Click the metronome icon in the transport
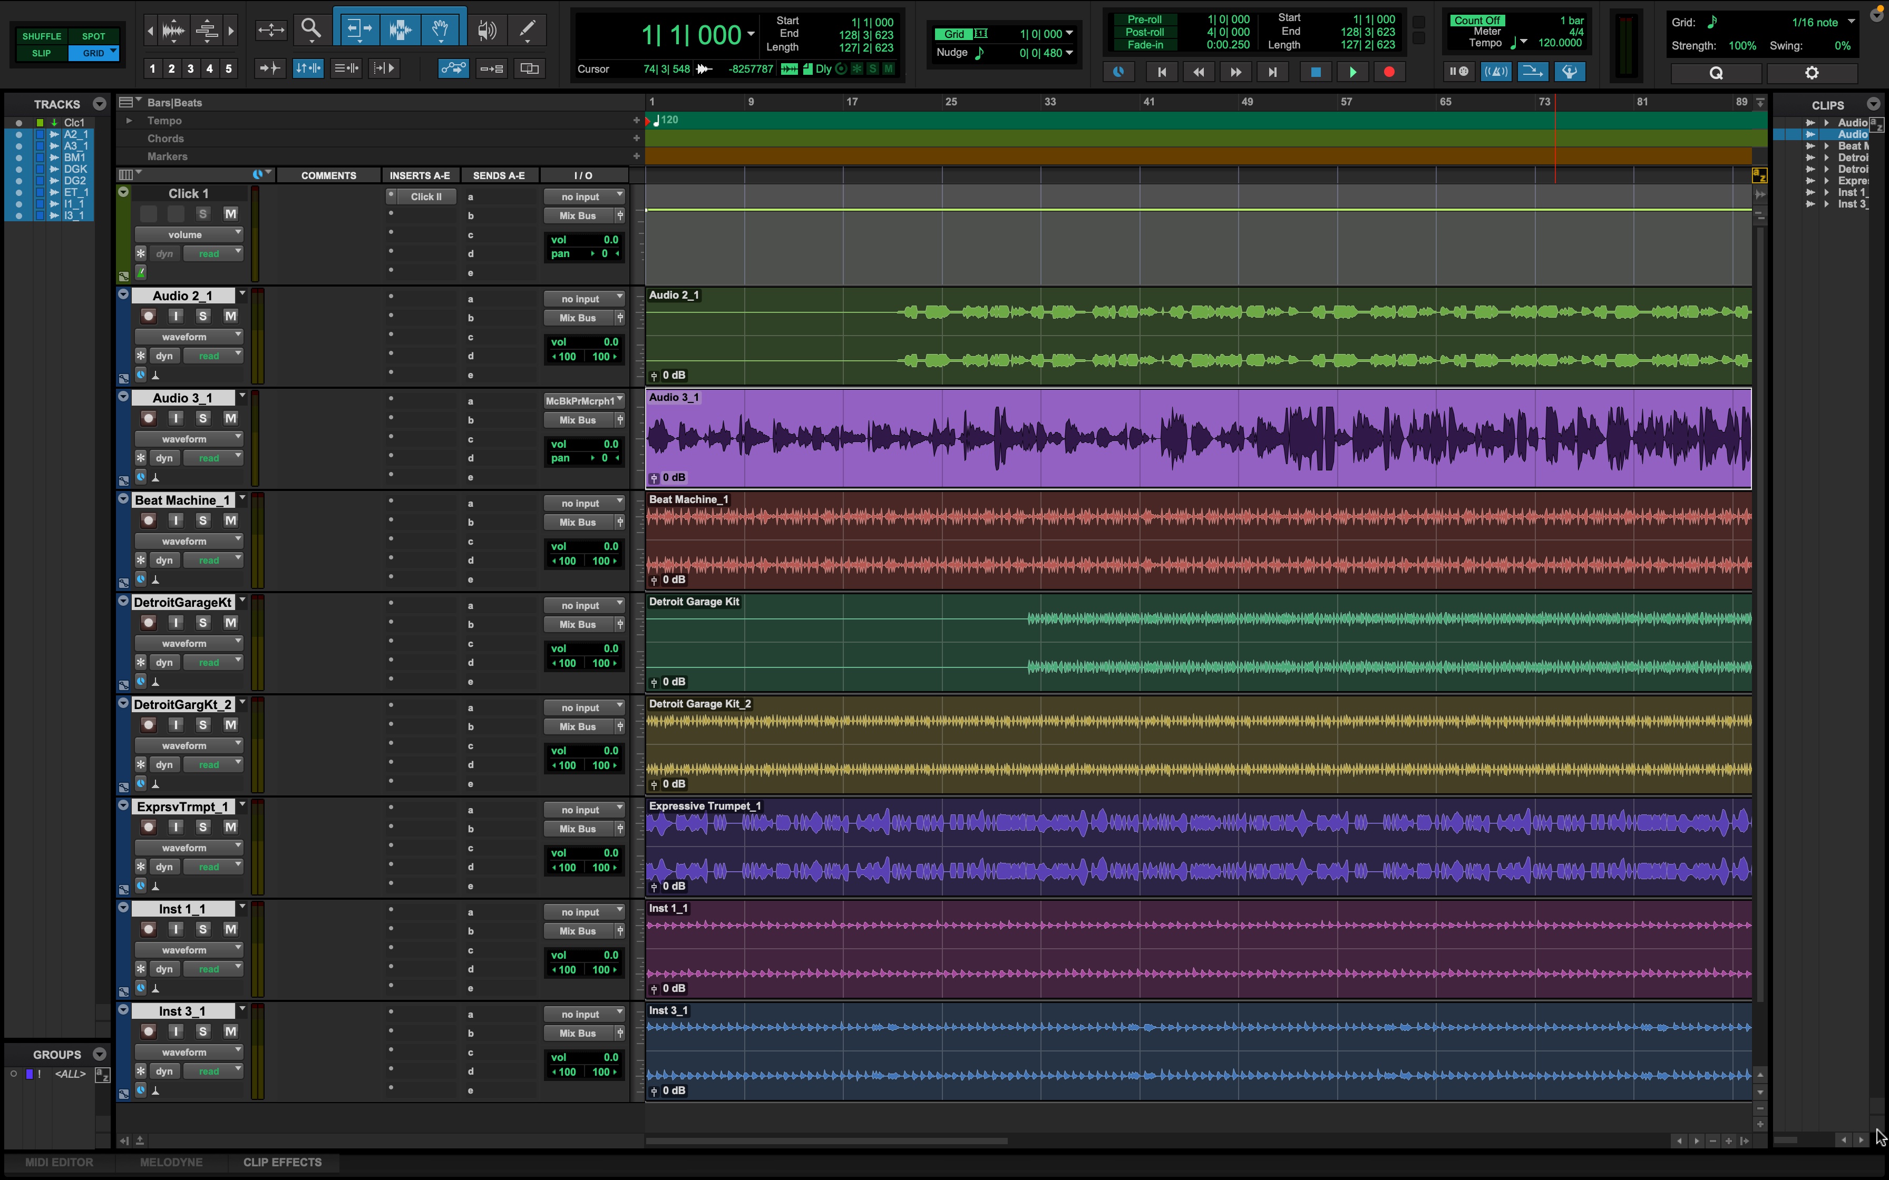The width and height of the screenshot is (1889, 1180). [x=1496, y=72]
